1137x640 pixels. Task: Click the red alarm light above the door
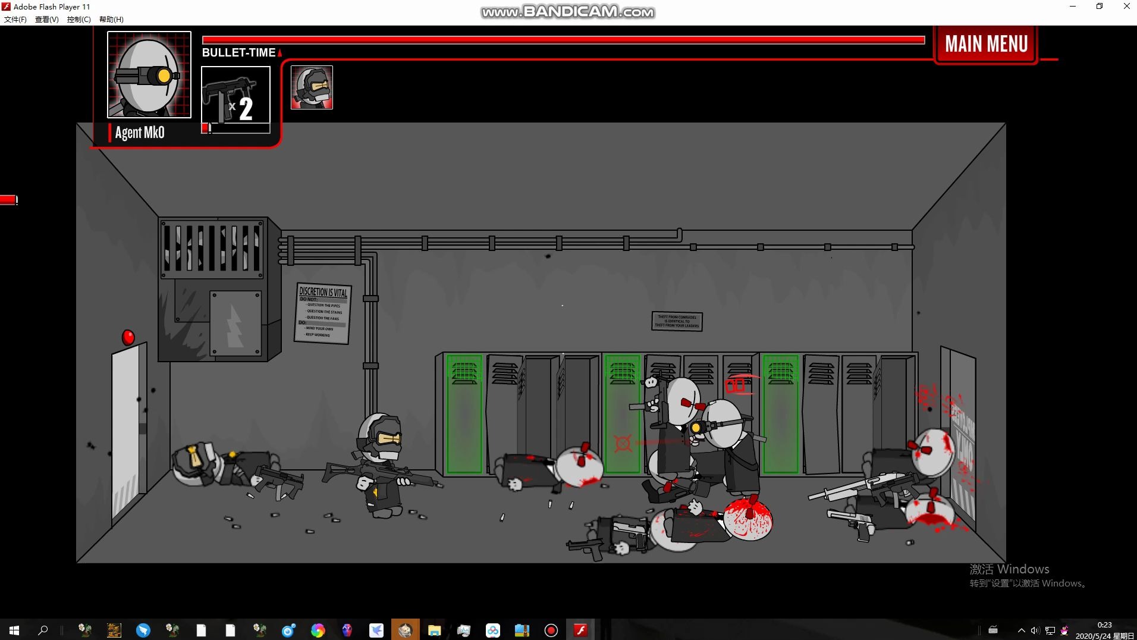click(128, 337)
